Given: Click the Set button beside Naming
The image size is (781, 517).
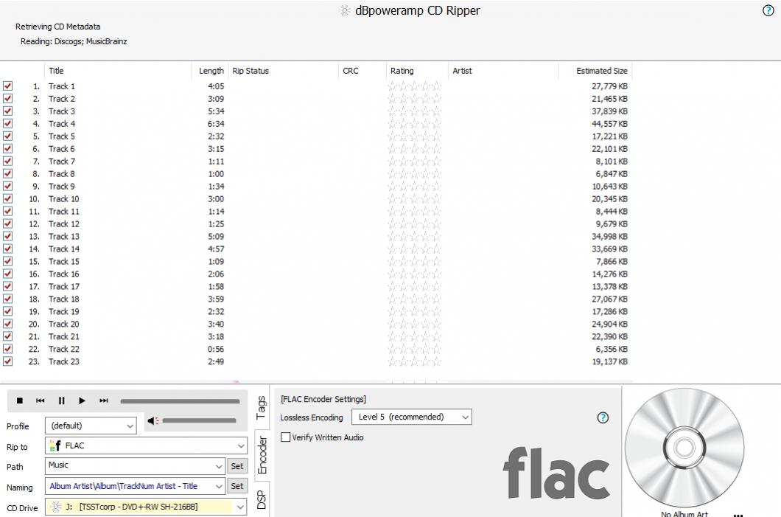Looking at the screenshot, I should coord(237,486).
